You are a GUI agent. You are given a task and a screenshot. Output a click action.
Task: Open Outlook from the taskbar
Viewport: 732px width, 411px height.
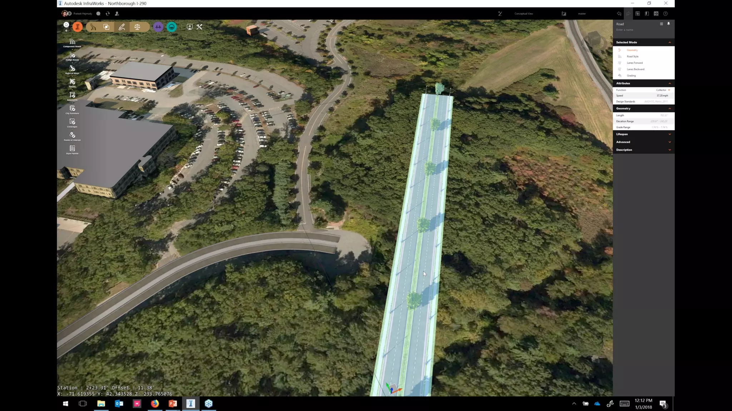click(119, 403)
